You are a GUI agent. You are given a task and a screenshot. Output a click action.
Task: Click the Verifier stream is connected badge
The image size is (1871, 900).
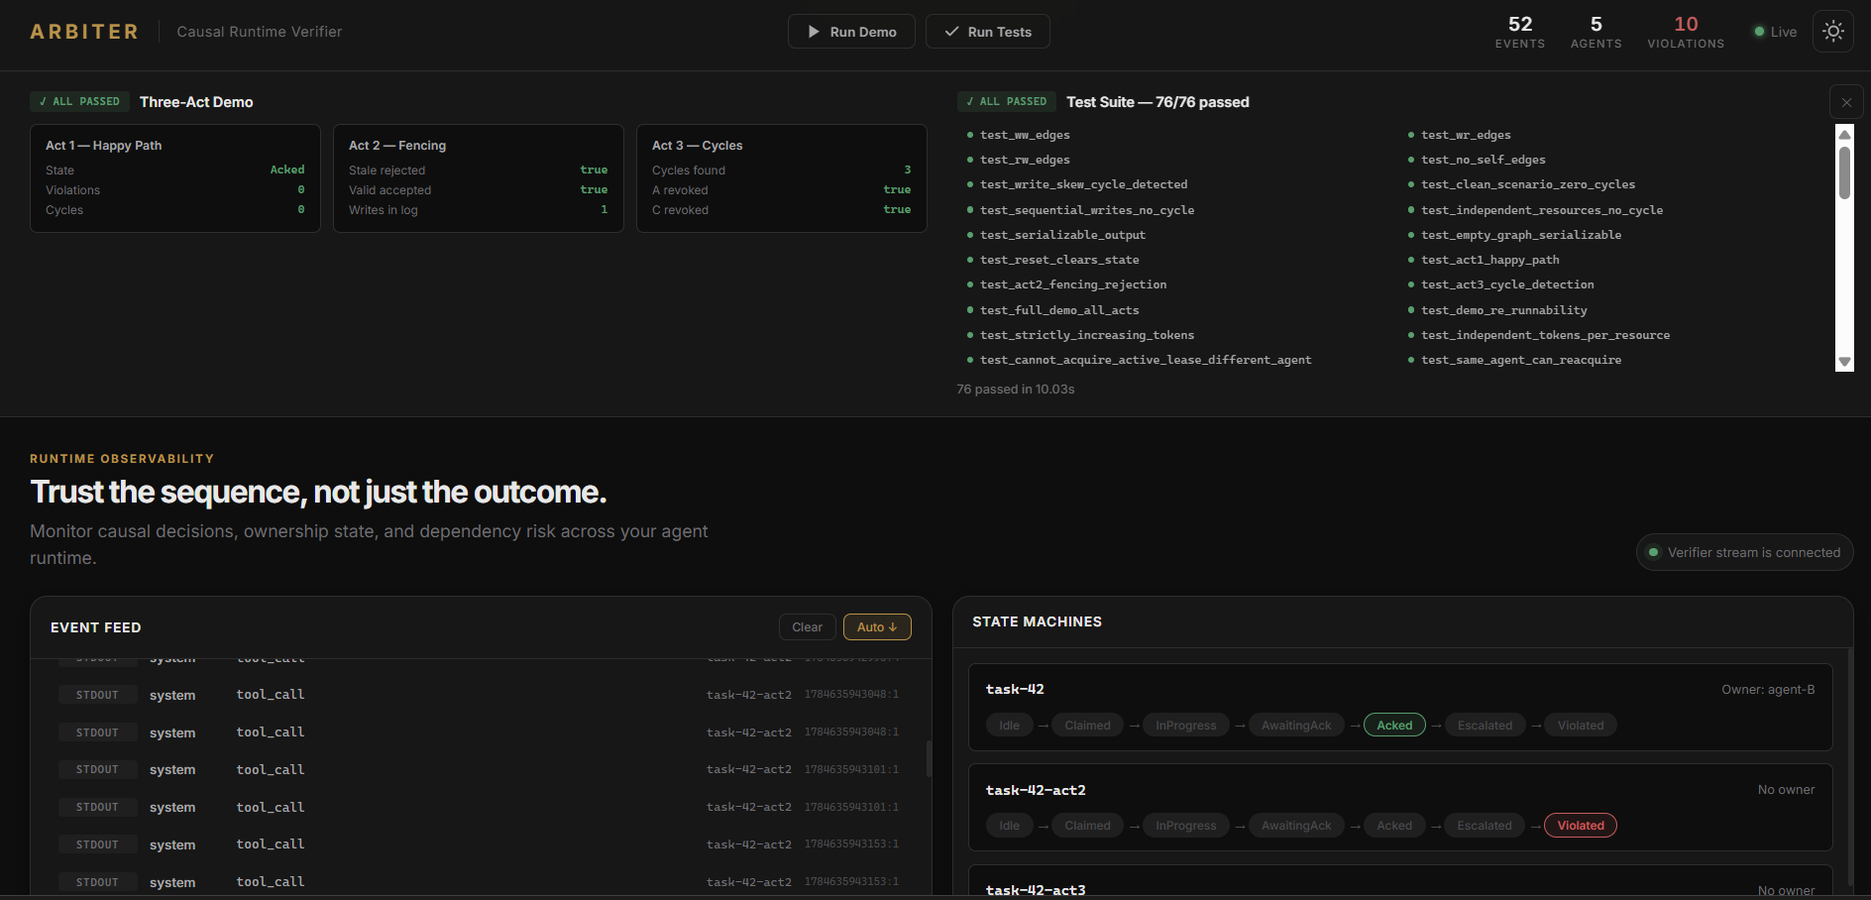(x=1744, y=553)
